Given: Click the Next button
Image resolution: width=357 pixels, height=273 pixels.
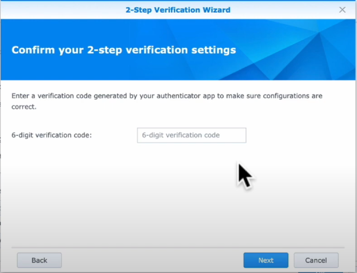Looking at the screenshot, I should pos(266,260).
